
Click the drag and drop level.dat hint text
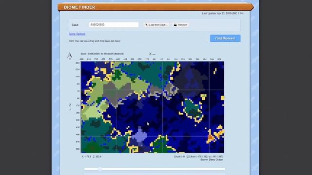click(95, 41)
